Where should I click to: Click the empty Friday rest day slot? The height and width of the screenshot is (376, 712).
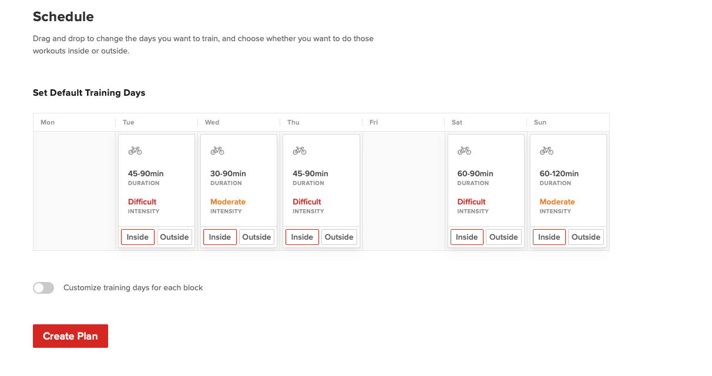[404, 191]
